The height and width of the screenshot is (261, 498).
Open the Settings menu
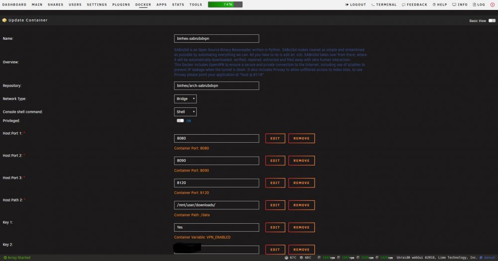click(97, 5)
